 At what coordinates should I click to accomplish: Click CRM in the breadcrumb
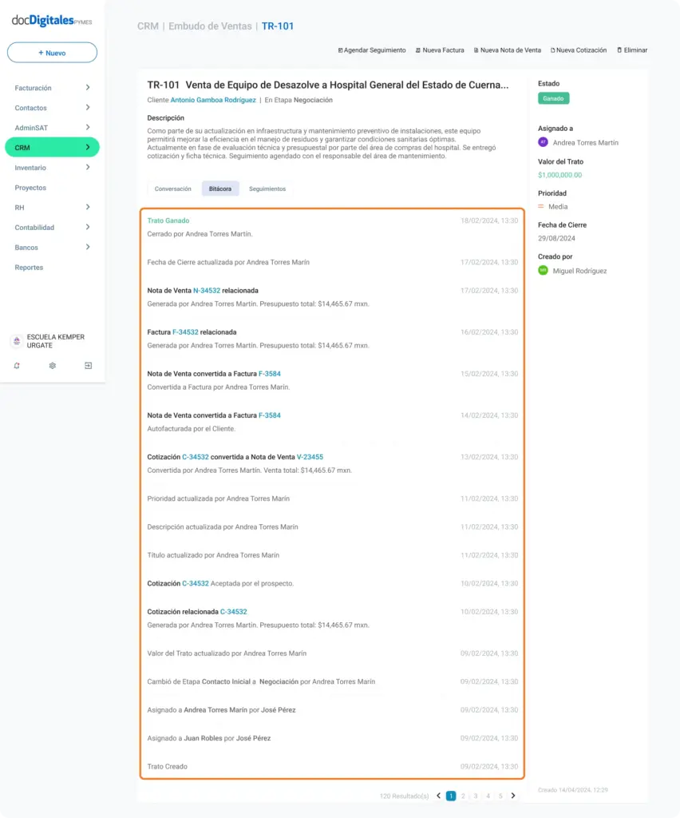coord(148,26)
